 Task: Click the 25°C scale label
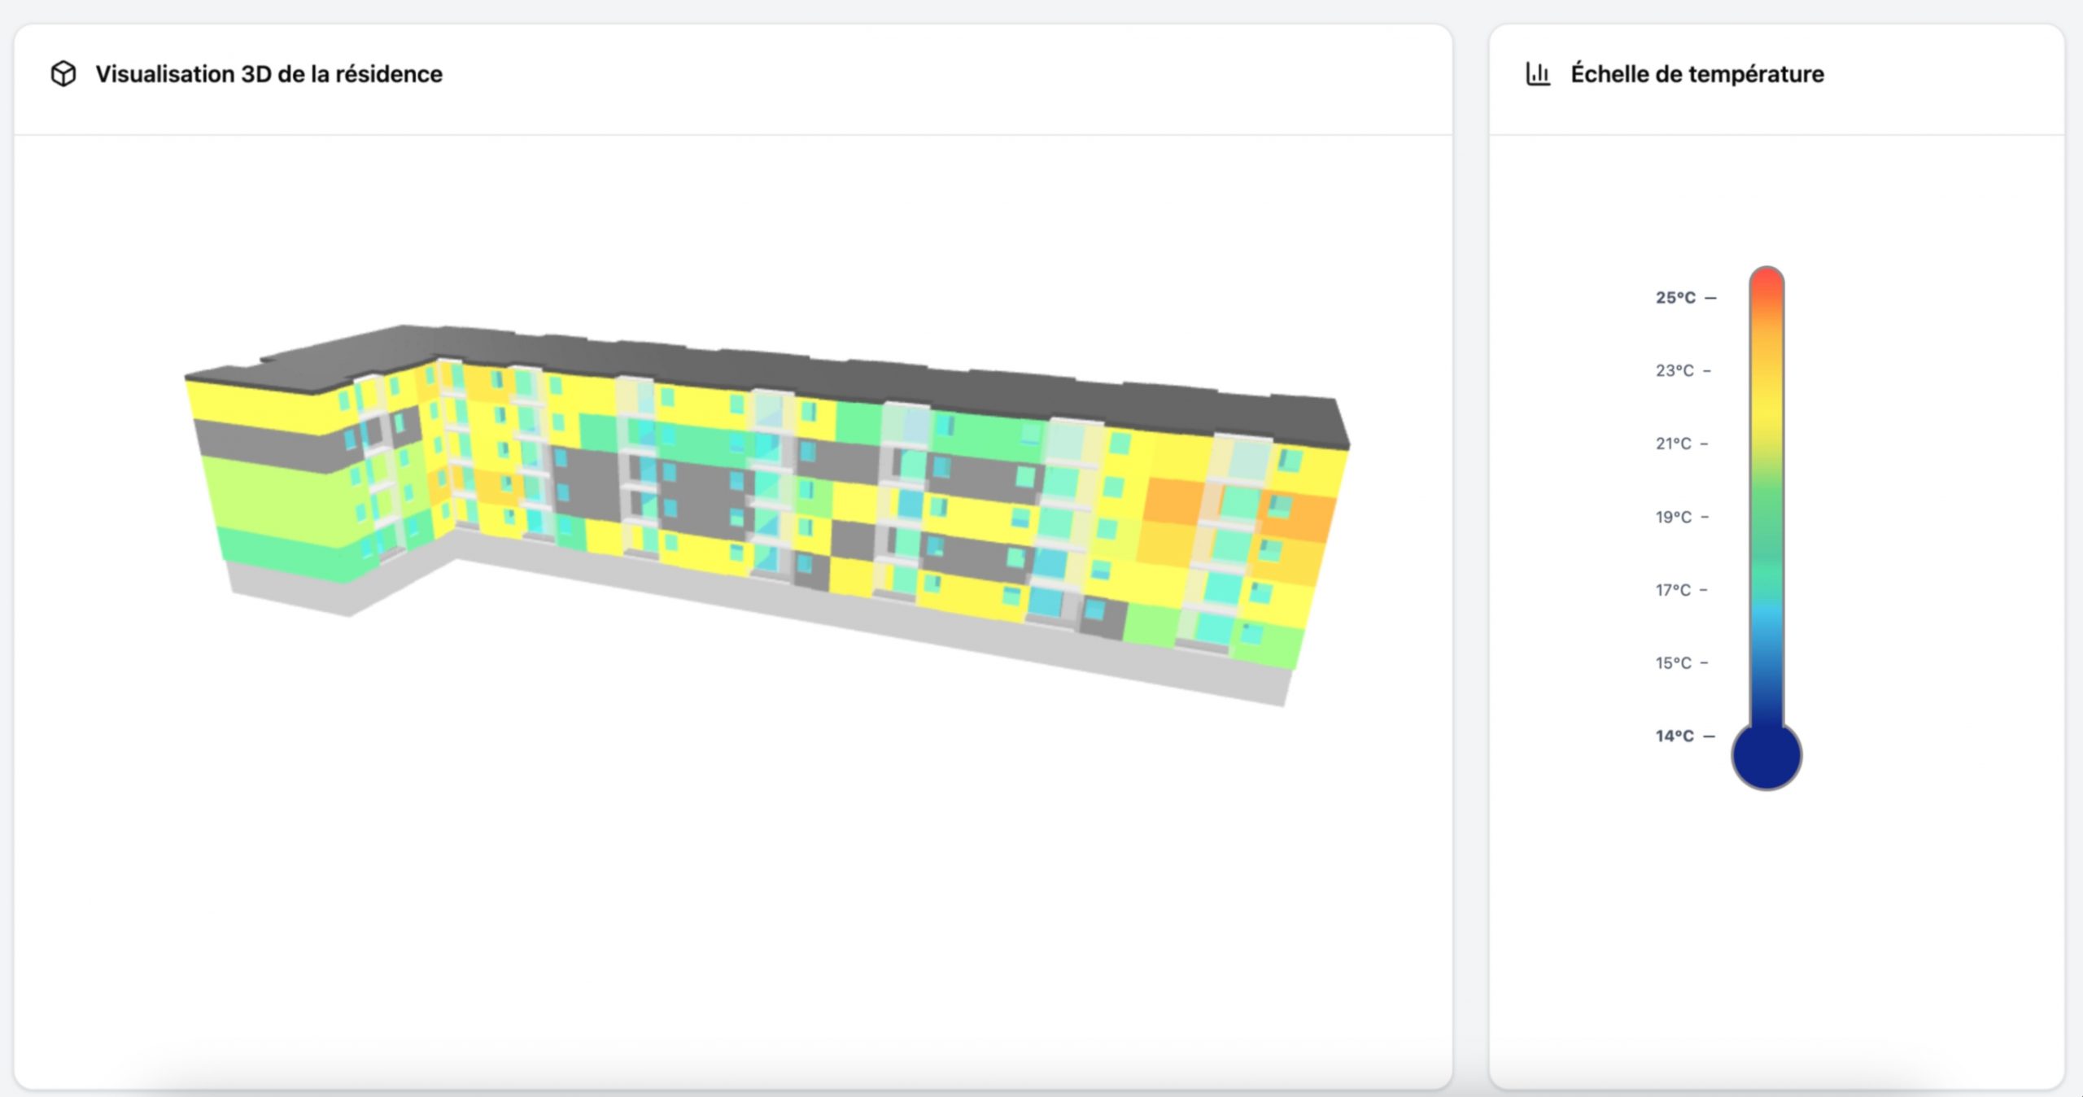coord(1675,298)
